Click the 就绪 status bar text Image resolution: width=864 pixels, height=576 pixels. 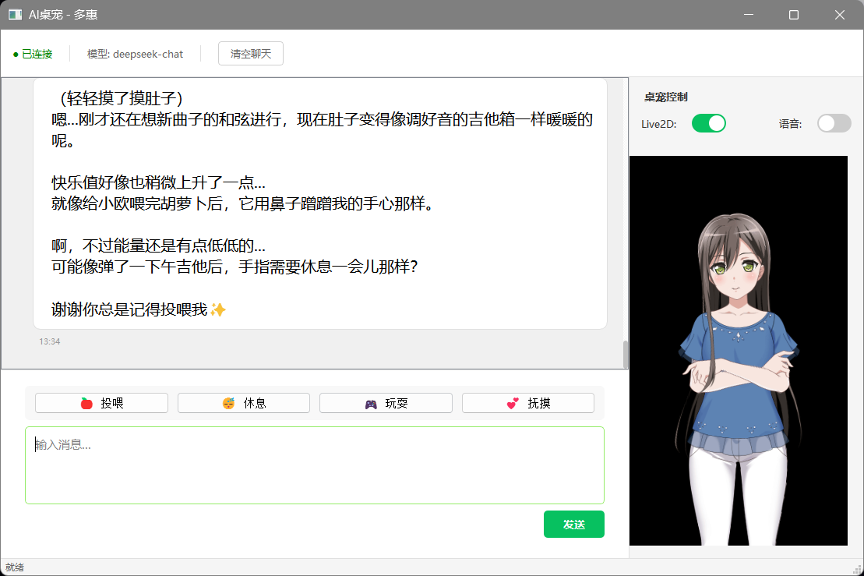click(x=16, y=567)
